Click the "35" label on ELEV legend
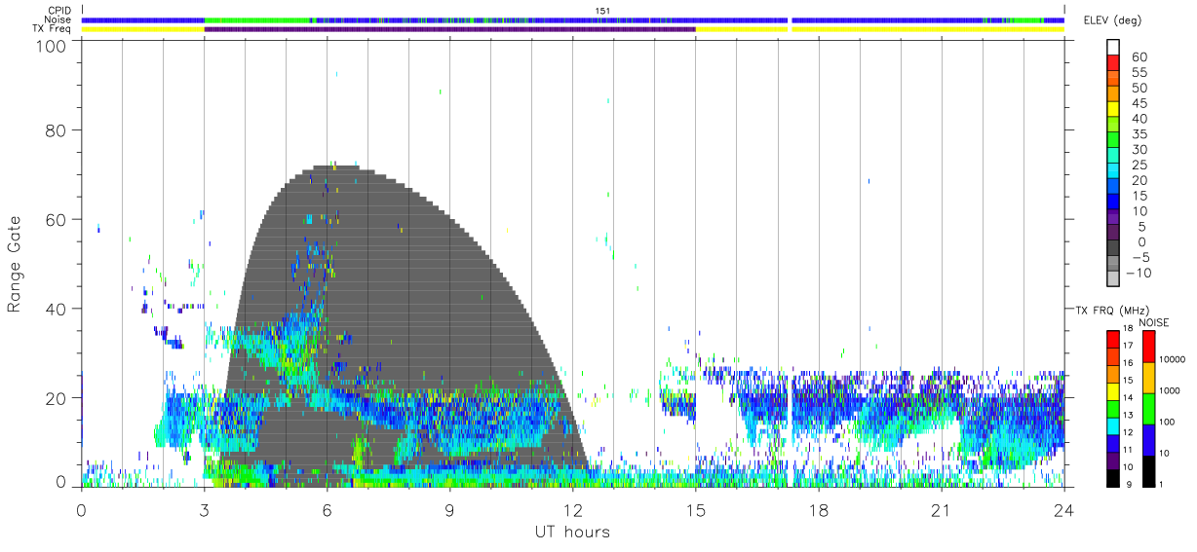The width and height of the screenshot is (1197, 552). coord(1139,134)
